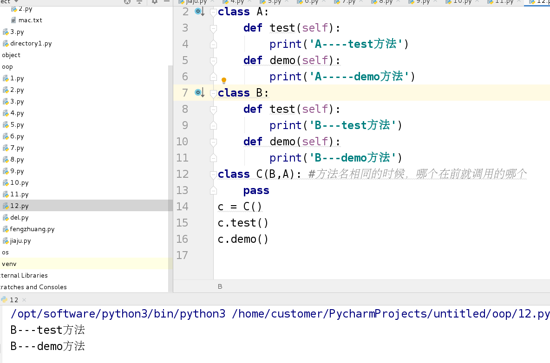Select 9.py in the oop folder
This screenshot has width=550, height=363.
(17, 171)
